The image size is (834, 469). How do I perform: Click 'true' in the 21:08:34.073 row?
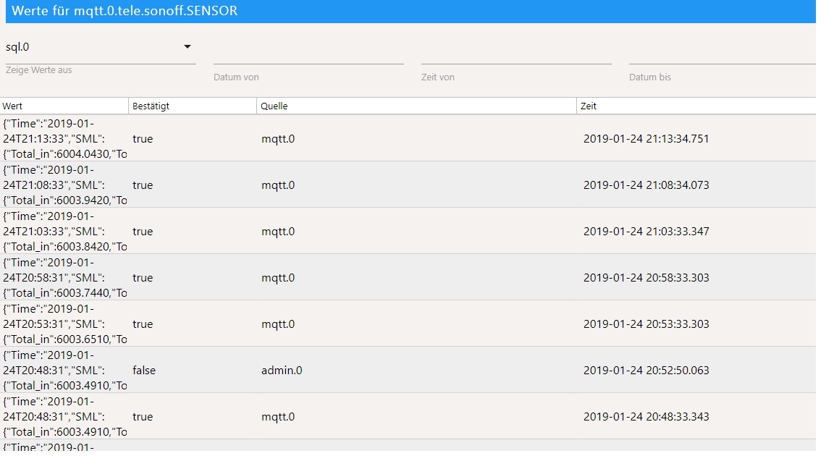[143, 185]
